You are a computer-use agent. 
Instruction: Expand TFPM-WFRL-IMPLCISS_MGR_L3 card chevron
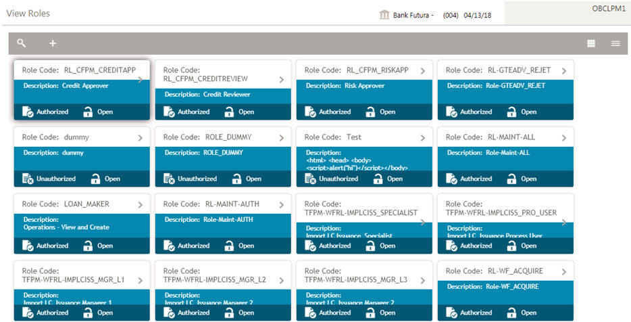[423, 281]
